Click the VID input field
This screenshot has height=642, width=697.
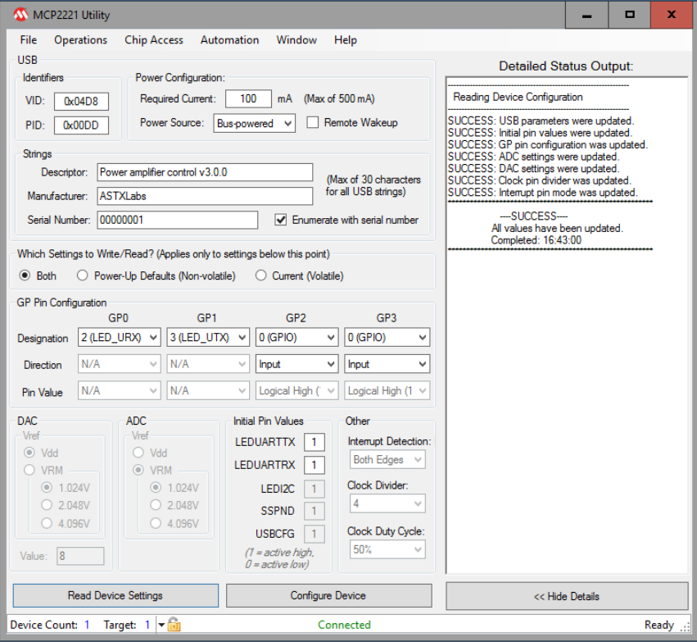click(81, 102)
